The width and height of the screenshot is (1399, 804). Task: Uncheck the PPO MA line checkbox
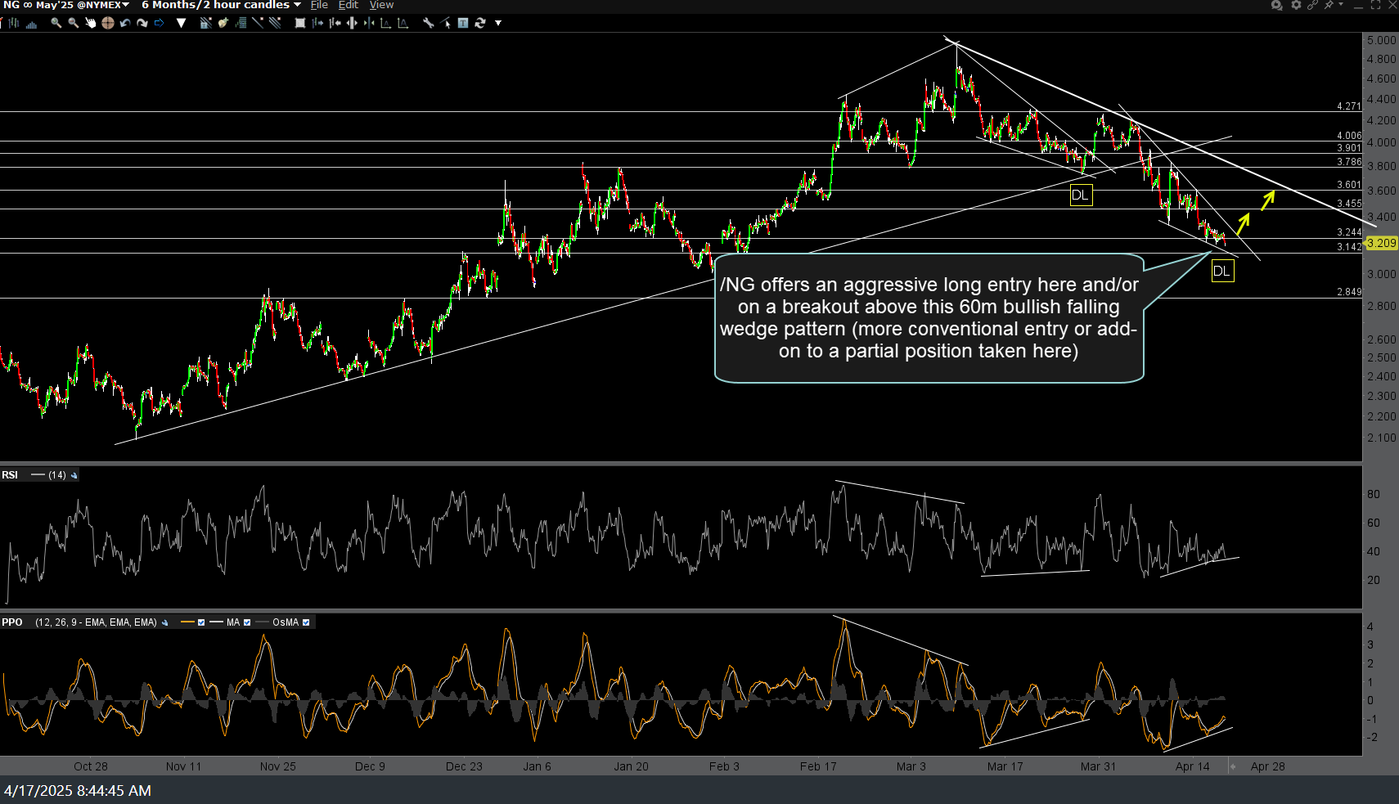(x=247, y=622)
